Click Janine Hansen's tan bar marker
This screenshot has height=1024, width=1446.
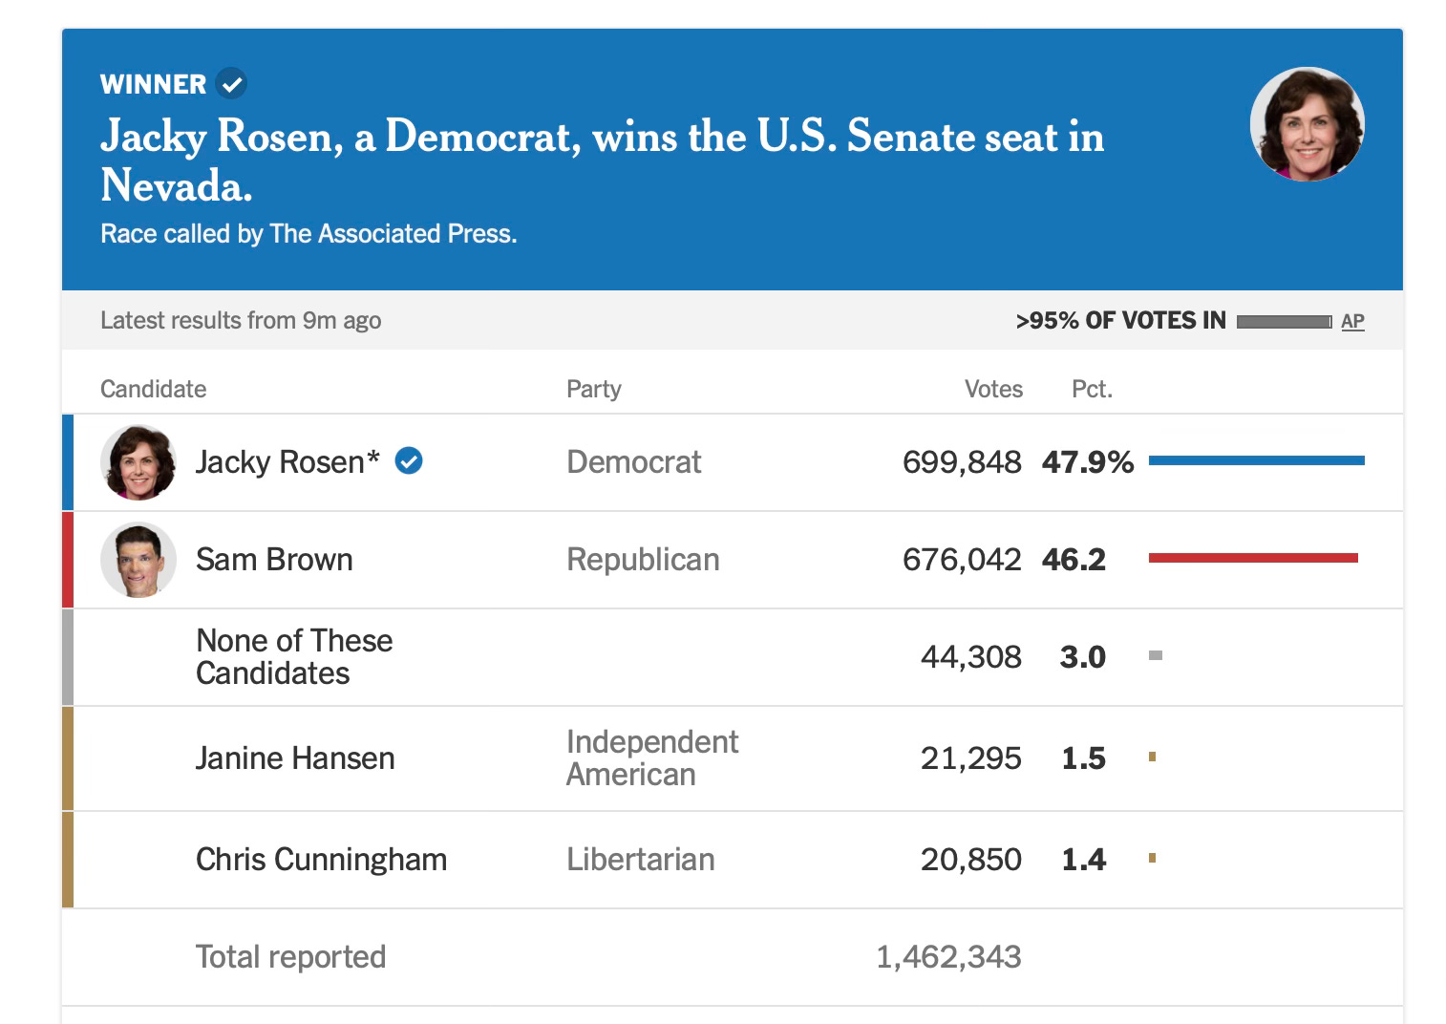1153,757
